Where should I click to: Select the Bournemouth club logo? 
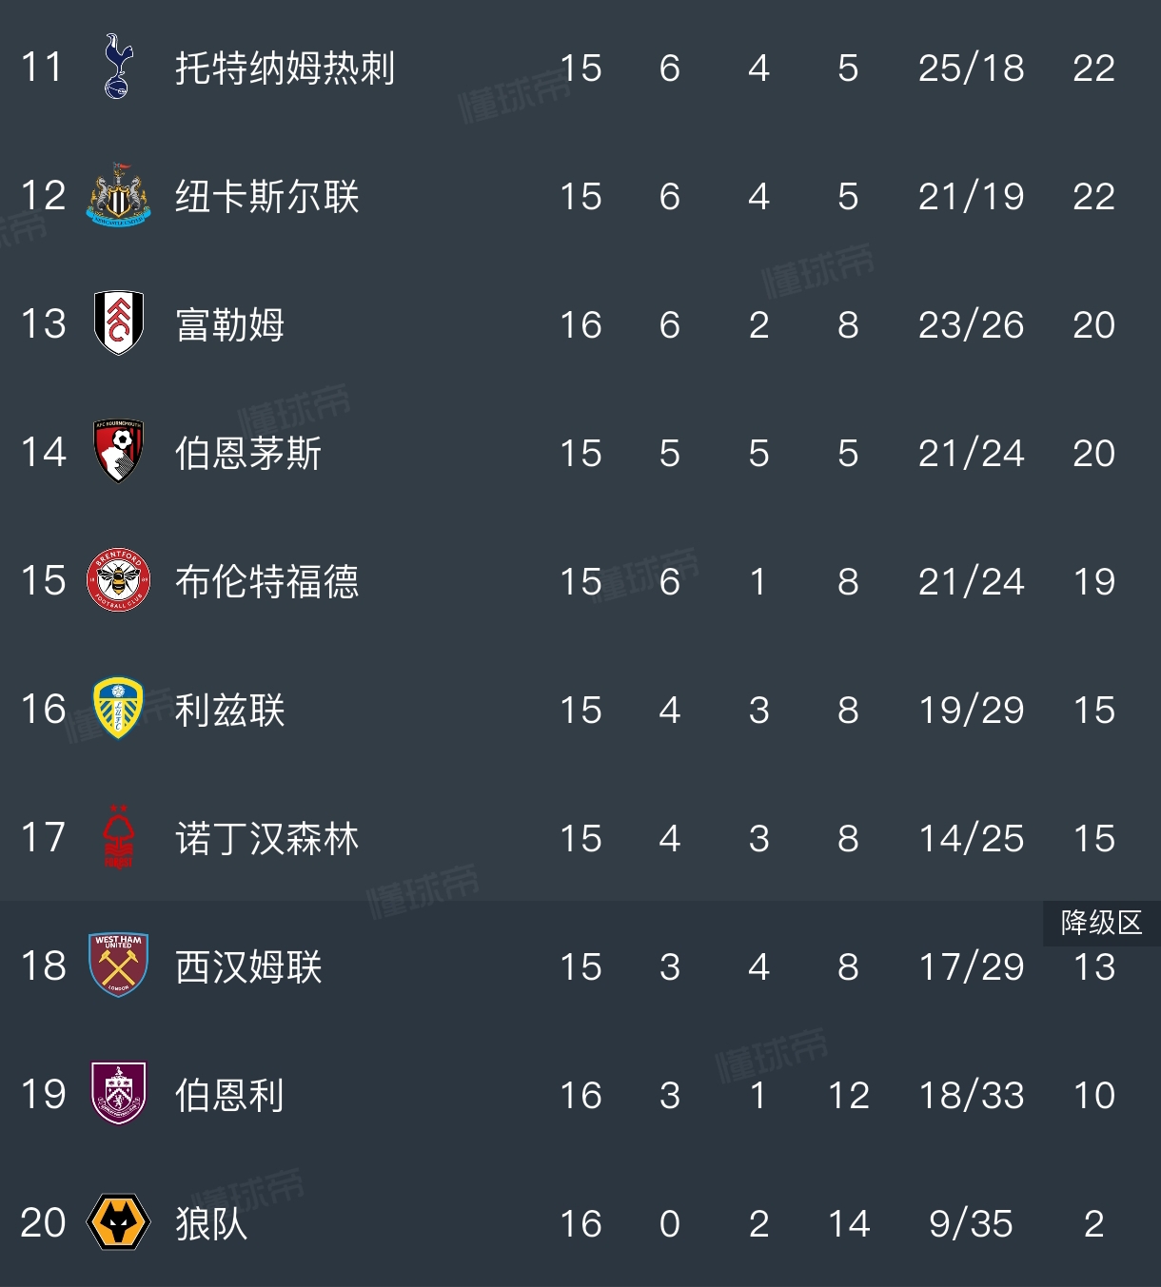119,452
